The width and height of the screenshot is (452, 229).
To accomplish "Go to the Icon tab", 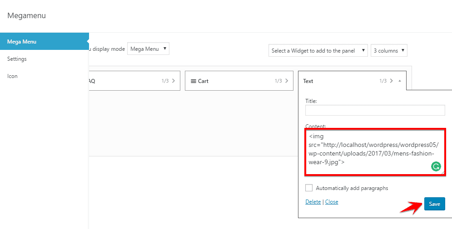I will [12, 76].
